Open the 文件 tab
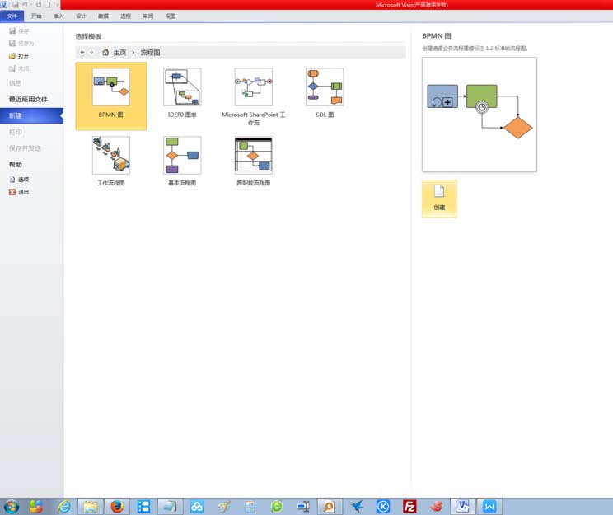 [x=12, y=16]
